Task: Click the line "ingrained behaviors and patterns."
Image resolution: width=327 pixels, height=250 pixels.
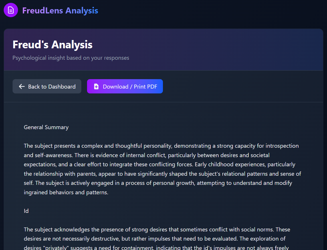Action: click(66, 193)
